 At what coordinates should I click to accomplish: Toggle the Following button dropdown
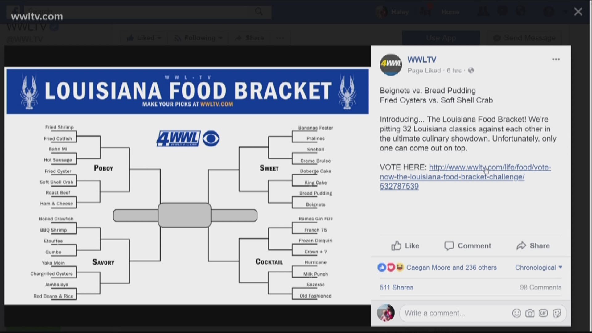pos(199,38)
